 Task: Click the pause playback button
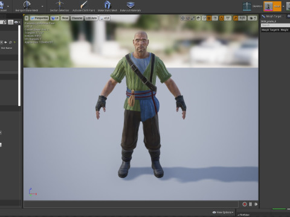tap(250, 204)
